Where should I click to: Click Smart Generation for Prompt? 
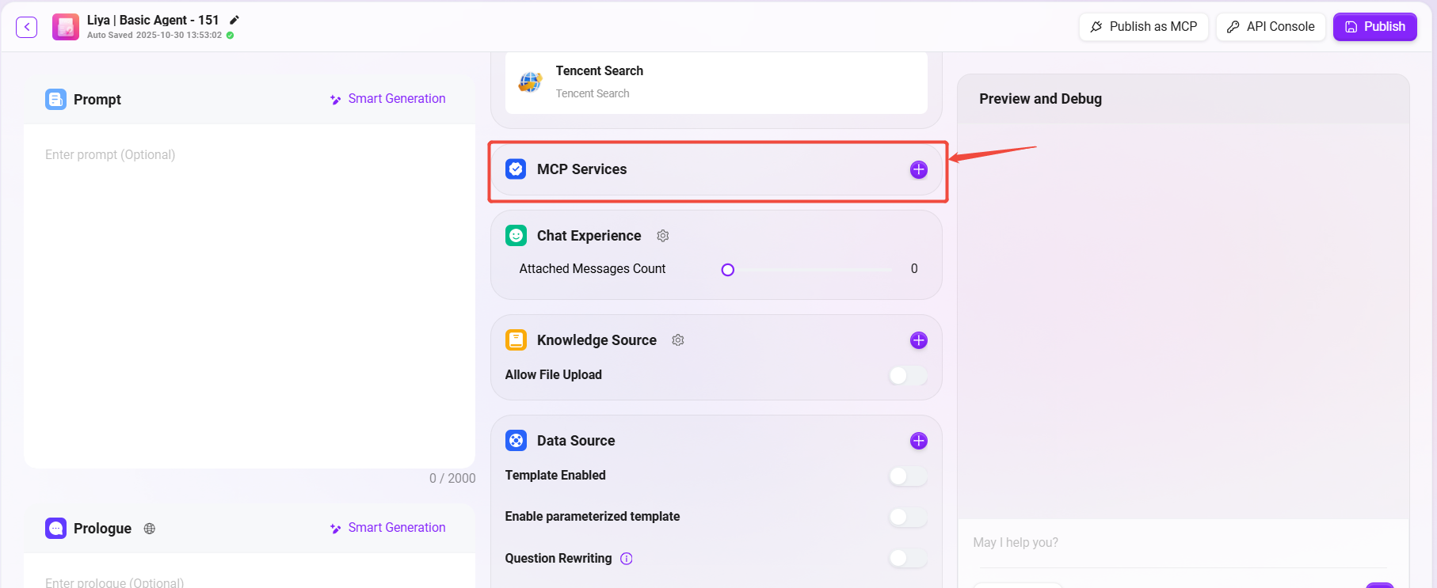tap(388, 99)
